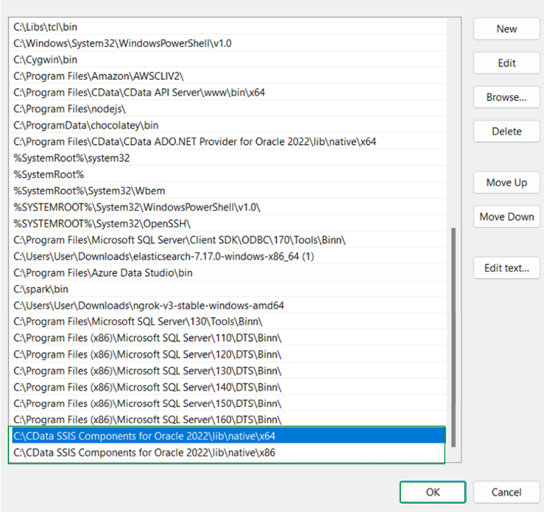The image size is (544, 512).
Task: Cancel the dialog
Action: (x=506, y=492)
